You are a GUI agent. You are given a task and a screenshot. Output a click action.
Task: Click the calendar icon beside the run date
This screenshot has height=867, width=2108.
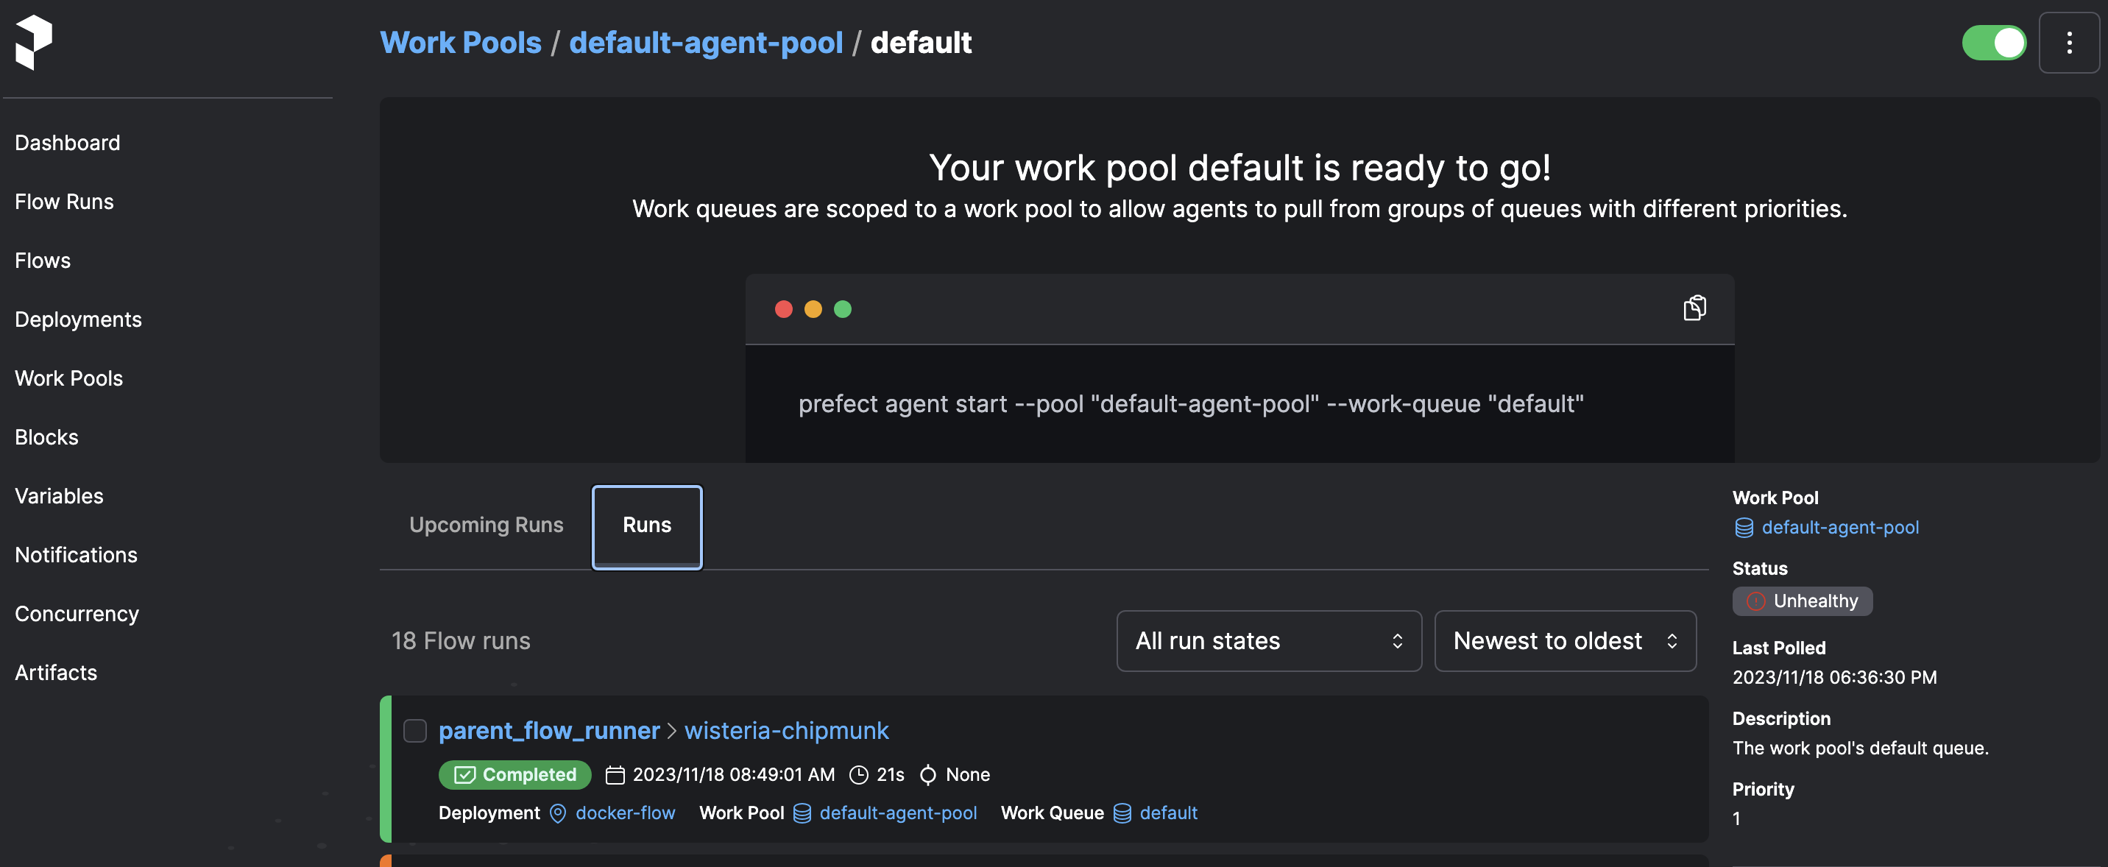(x=615, y=774)
